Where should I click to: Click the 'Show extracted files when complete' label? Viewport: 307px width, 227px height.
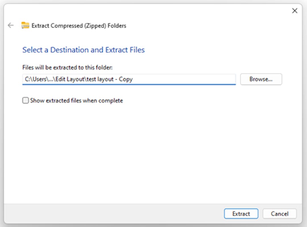tap(76, 101)
